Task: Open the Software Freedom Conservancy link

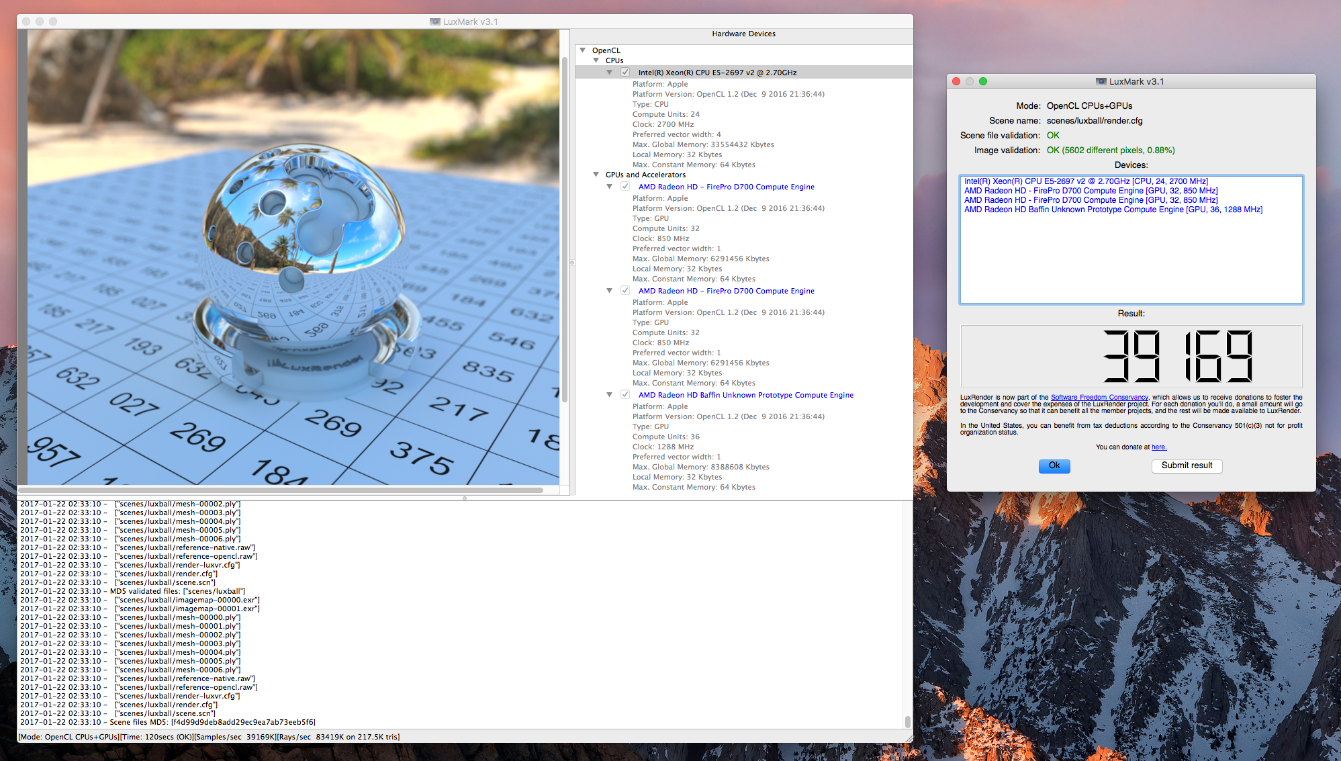Action: 1099,398
